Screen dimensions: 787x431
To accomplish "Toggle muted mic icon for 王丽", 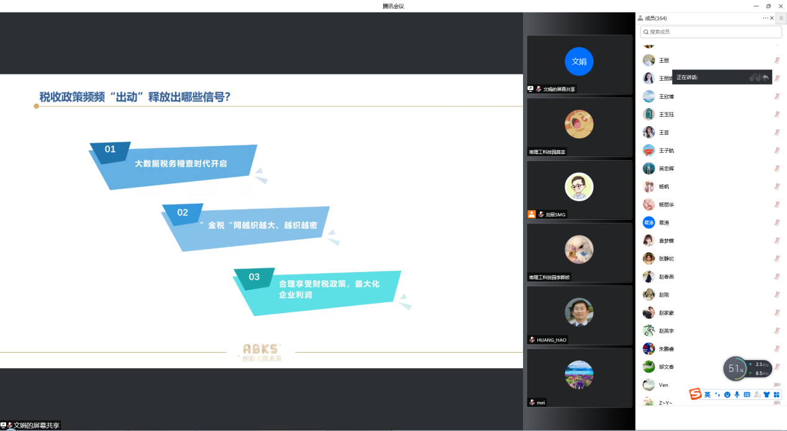I will click(x=776, y=60).
